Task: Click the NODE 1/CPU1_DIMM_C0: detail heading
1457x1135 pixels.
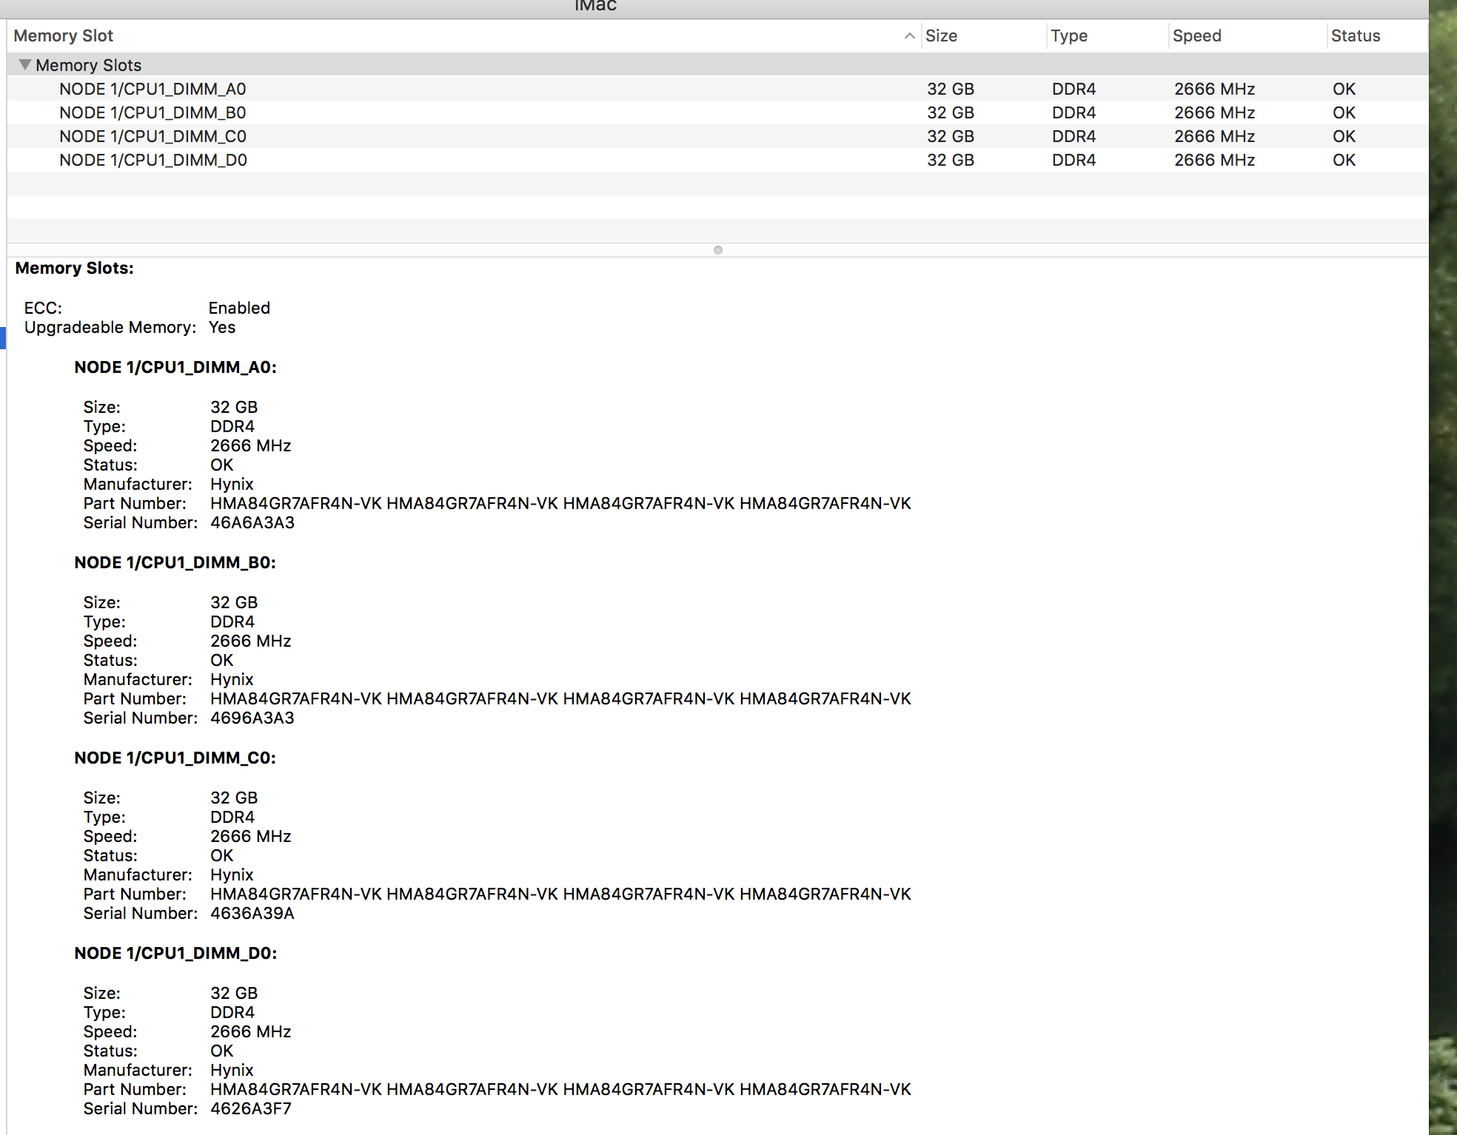Action: coord(175,758)
